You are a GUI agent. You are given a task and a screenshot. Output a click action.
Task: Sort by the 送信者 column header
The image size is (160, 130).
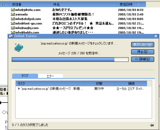click(30, 4)
